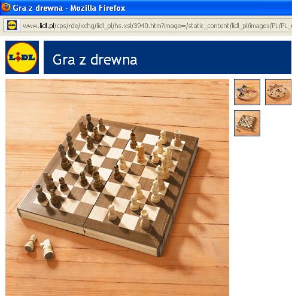Click the Firefox icon in title bar
This screenshot has height=296, width=292.
[x=5, y=7]
